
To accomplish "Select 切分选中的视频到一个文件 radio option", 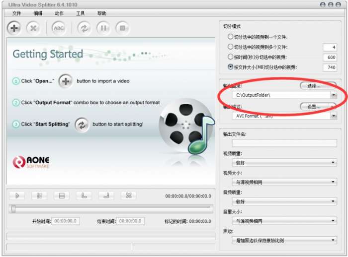I will tap(230, 37).
